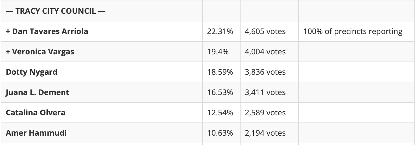Click the 22.31% percentage cell
This screenshot has height=145, width=416.
click(220, 32)
